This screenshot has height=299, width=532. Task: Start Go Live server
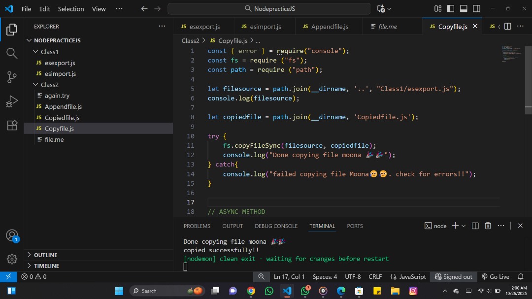(496, 277)
